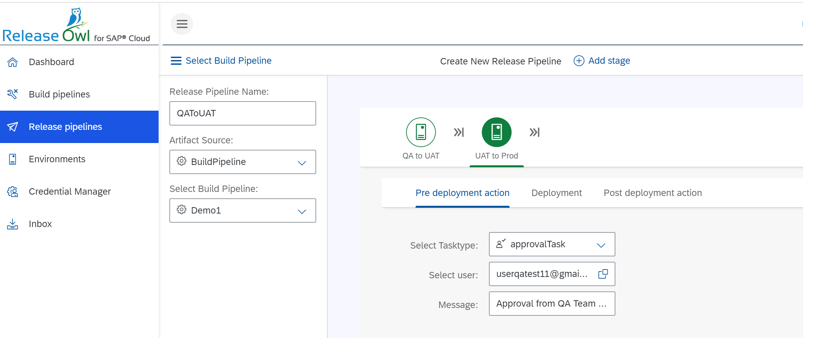Select the Credential Manager gear-people icon
The image size is (823, 338).
pos(13,191)
